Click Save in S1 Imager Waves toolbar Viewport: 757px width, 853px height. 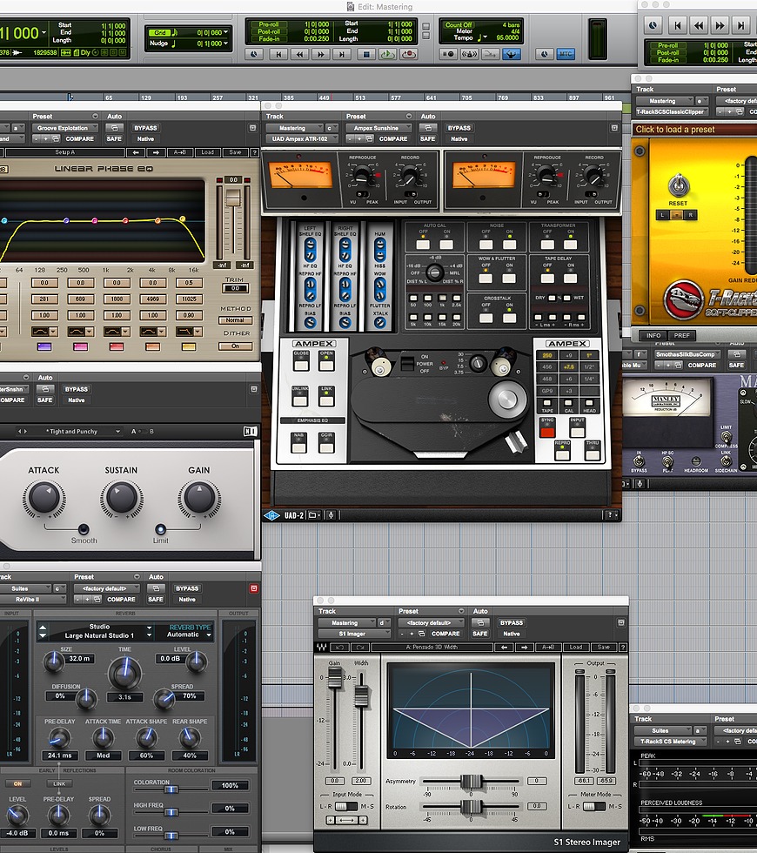click(x=604, y=648)
